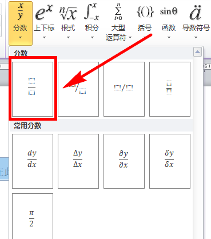The image size is (211, 239).
Task: Pick the linear fraction template
Action: click(124, 89)
